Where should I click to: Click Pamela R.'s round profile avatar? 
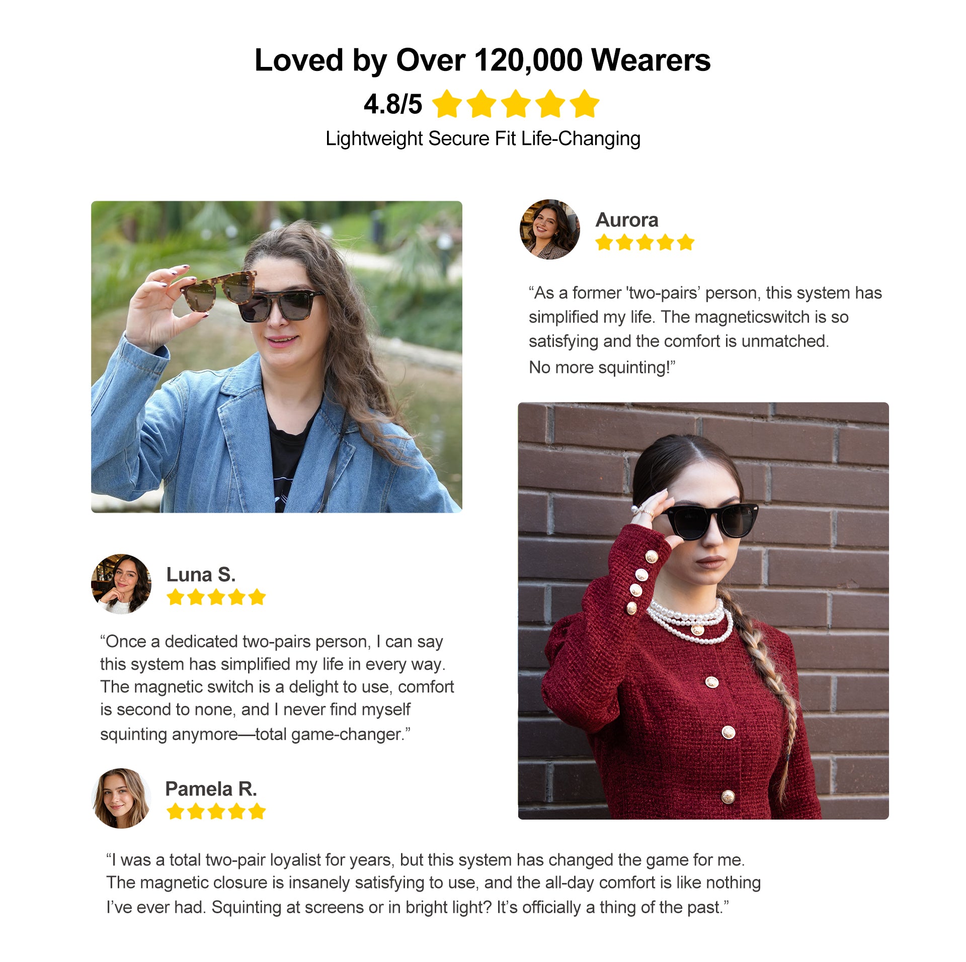121,798
